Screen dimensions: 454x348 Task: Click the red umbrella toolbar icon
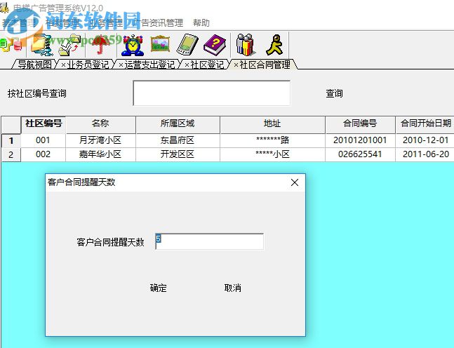click(101, 45)
